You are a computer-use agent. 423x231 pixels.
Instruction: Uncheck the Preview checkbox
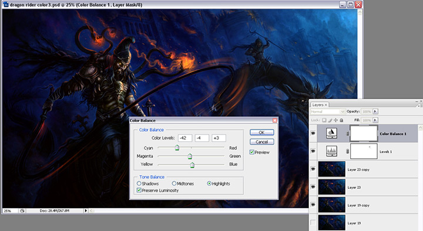click(251, 152)
